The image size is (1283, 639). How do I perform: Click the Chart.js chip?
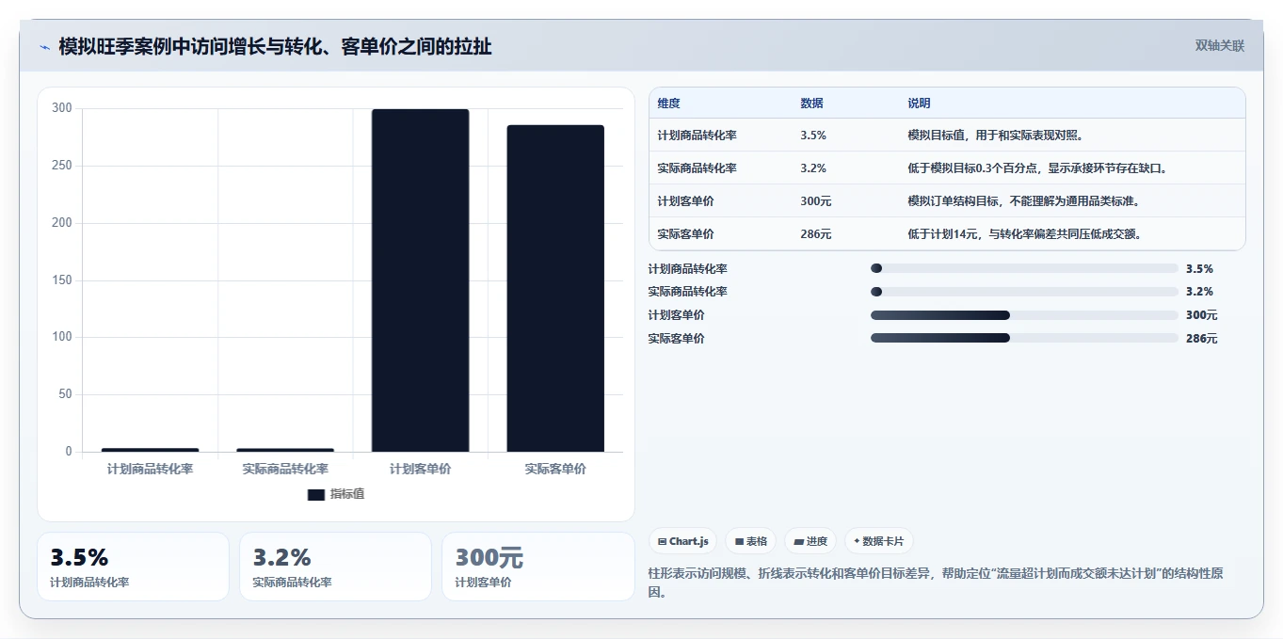click(682, 541)
